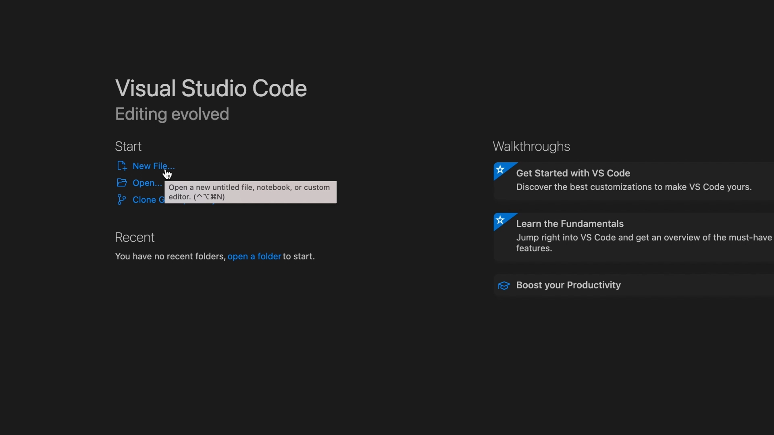Image resolution: width=774 pixels, height=435 pixels.
Task: Open Get Started with VS Code walkthrough
Action: click(634, 181)
